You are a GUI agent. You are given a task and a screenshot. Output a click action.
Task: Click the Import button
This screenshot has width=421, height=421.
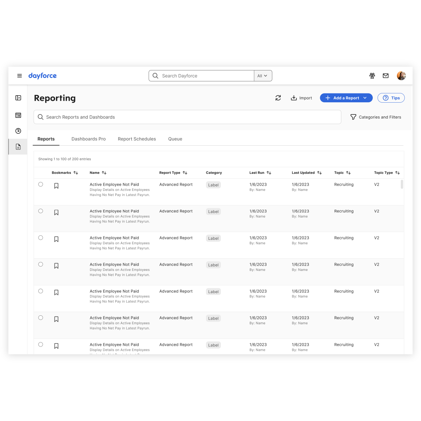pos(301,98)
